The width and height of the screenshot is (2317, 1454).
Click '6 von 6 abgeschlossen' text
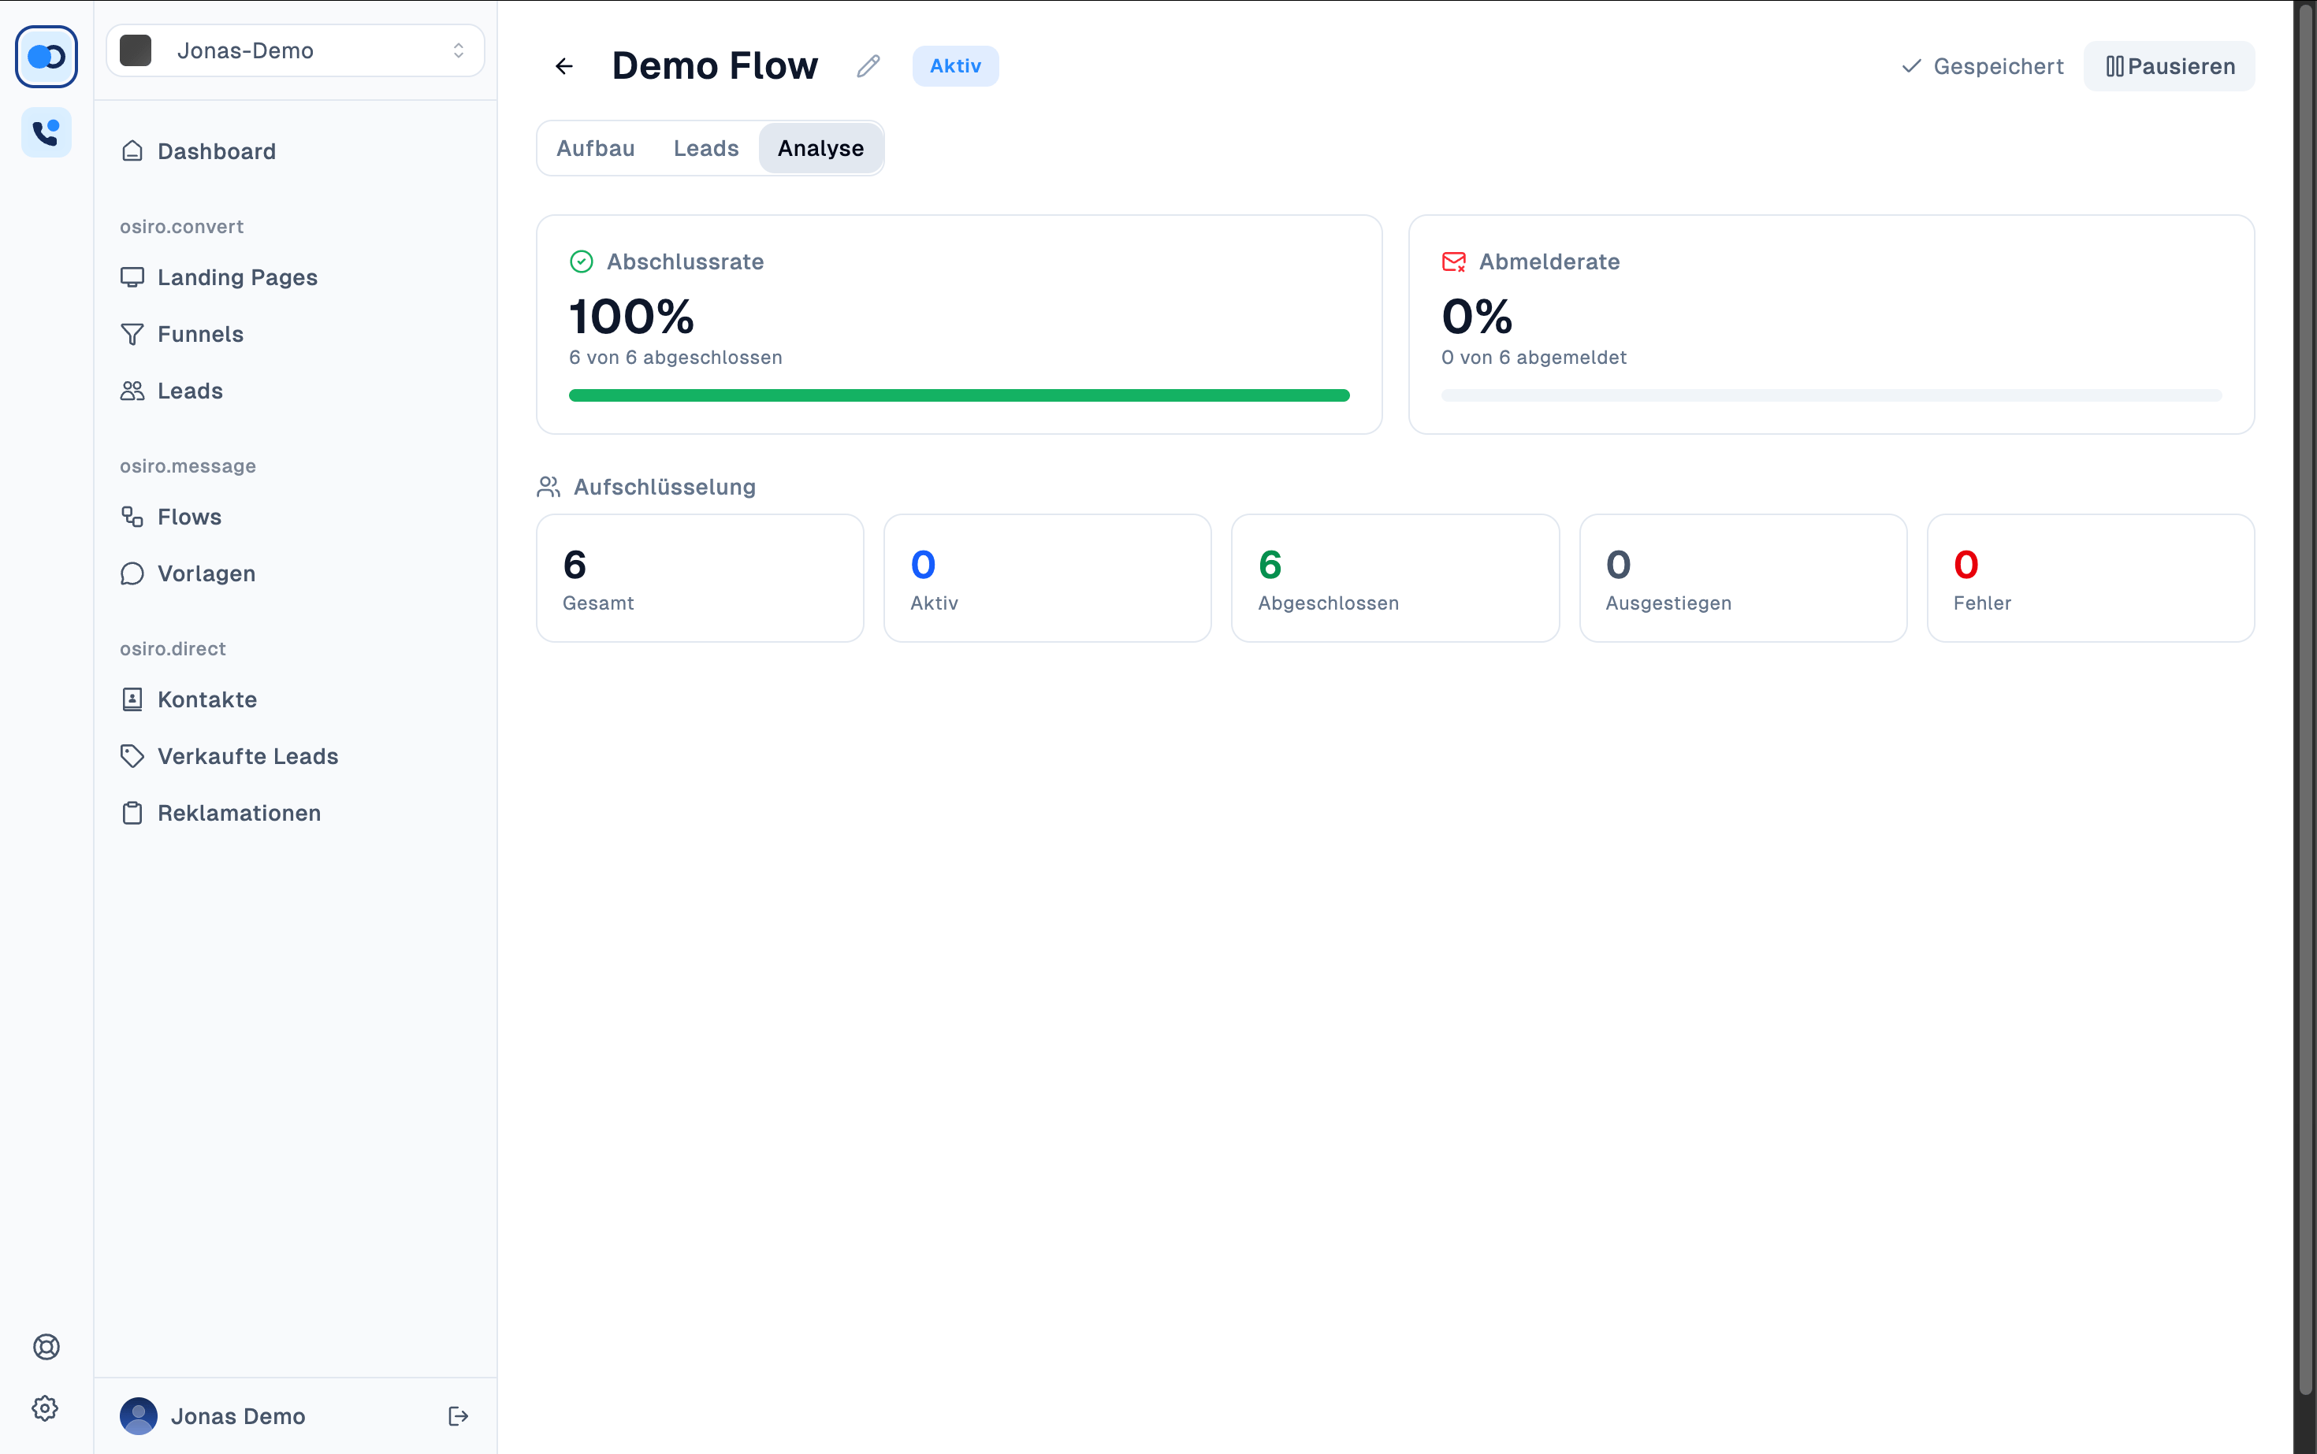675,357
